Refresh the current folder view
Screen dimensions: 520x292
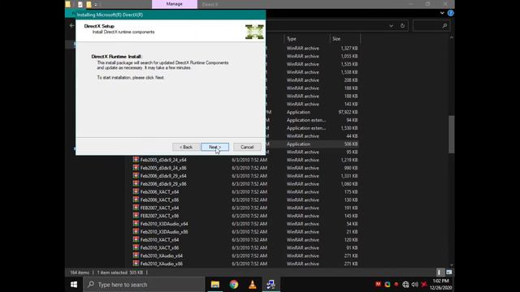(402, 26)
